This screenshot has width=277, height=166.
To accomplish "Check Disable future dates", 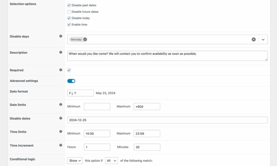I will (x=69, y=12).
